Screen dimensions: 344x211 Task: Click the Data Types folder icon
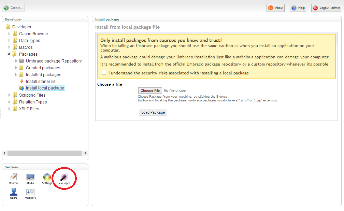(15, 40)
